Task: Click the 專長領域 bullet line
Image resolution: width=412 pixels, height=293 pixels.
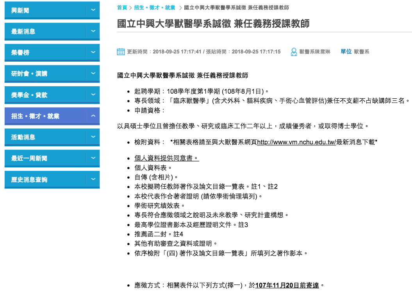Action: [272, 101]
